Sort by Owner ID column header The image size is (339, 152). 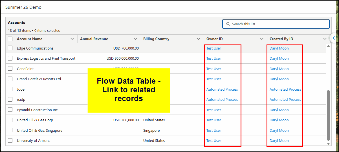point(214,39)
